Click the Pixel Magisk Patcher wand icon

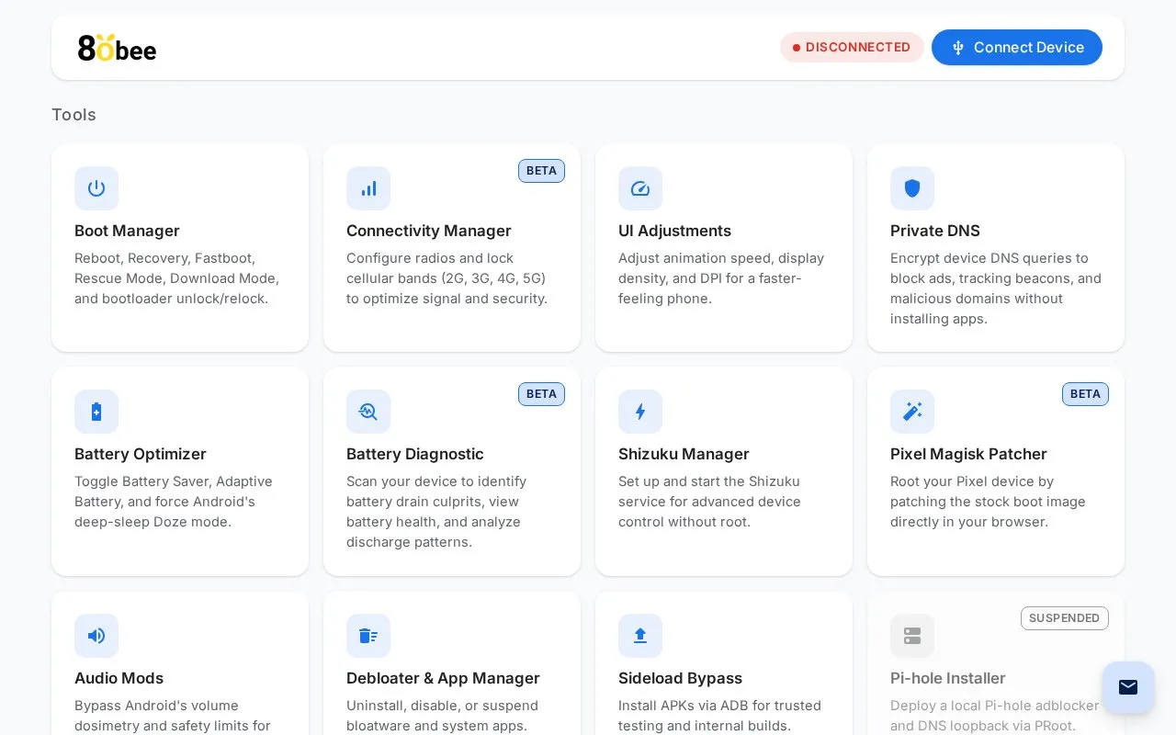click(912, 412)
